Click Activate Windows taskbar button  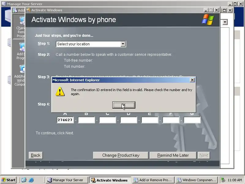click(x=110, y=180)
